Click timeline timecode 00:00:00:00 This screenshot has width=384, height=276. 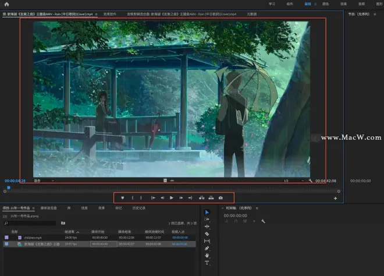point(236,215)
